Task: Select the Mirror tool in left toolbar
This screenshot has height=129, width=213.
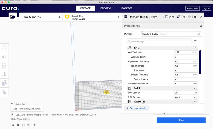Action: [x=5, y=74]
